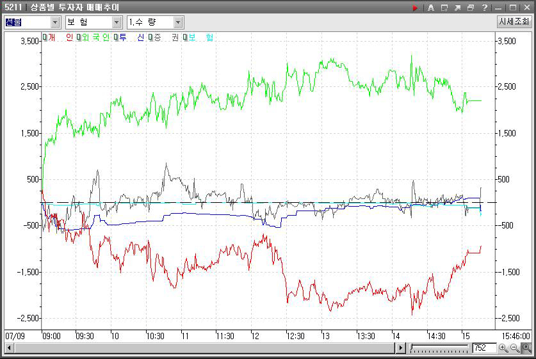Toggle the 증권 (gray) series marker

pos(150,37)
